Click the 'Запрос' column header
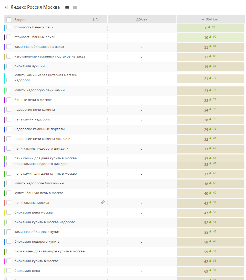The image size is (246, 280). [x=20, y=20]
